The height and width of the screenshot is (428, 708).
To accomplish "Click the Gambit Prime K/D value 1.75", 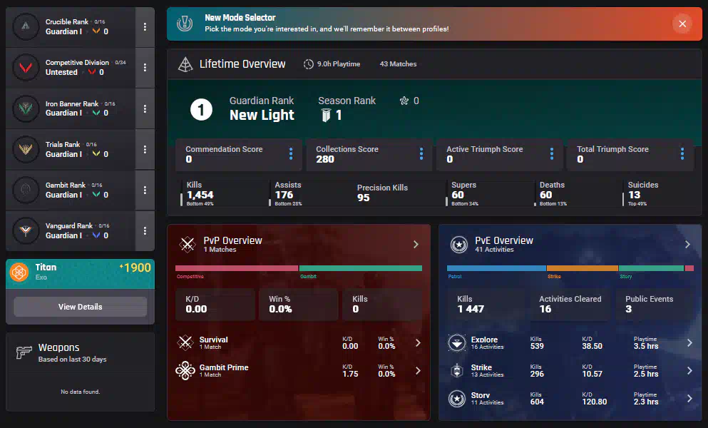I will click(350, 374).
